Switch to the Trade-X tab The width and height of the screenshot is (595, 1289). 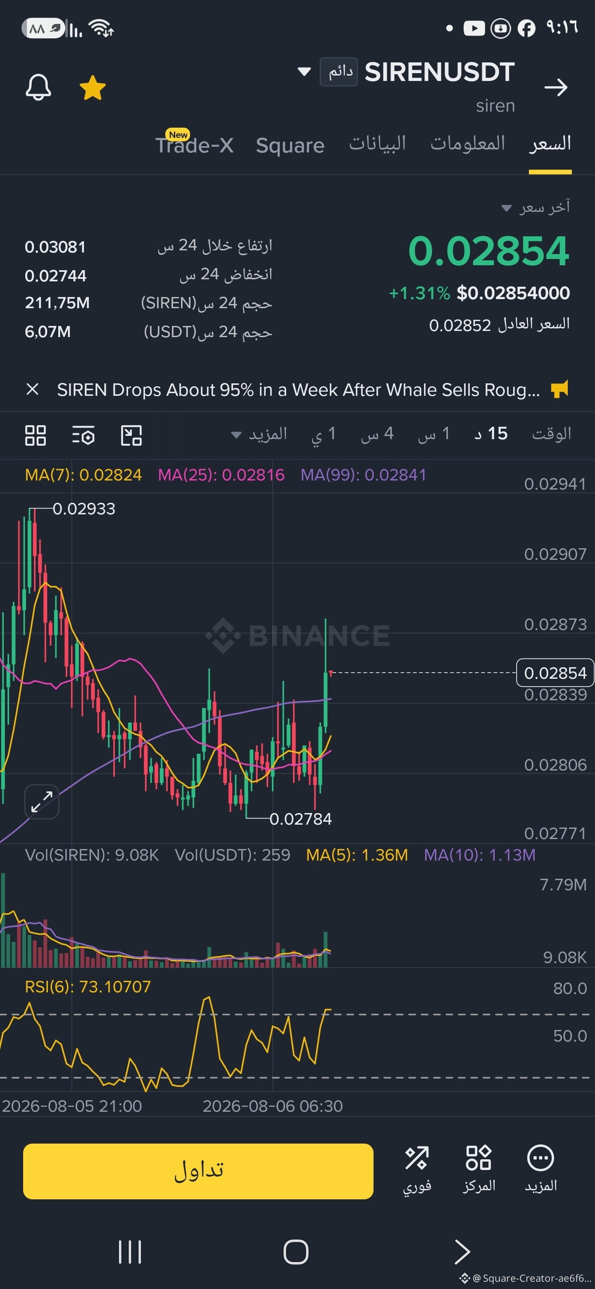194,145
